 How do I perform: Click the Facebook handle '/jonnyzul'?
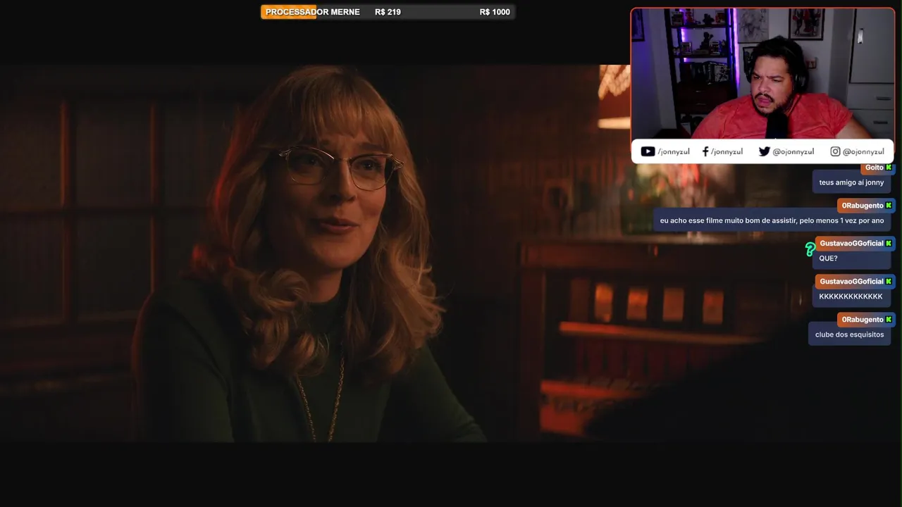click(727, 151)
